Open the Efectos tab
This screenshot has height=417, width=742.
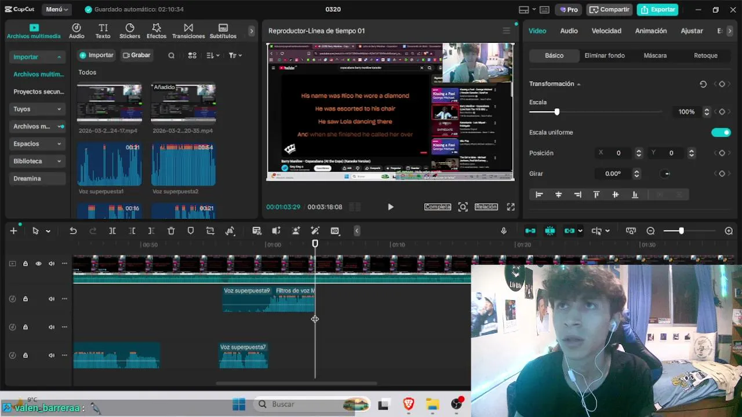pyautogui.click(x=157, y=31)
